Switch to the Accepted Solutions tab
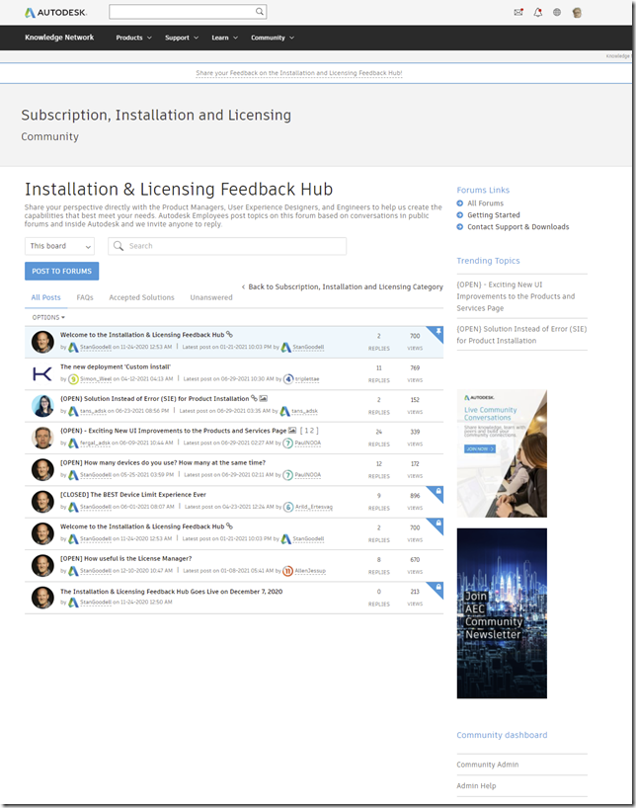 coord(142,297)
